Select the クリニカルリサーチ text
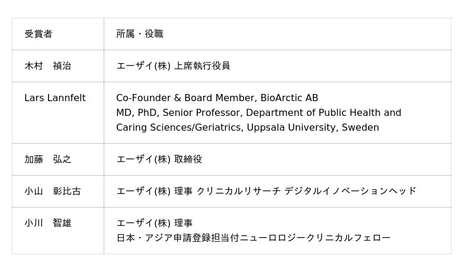This screenshot has width=474, height=272. 238,192
